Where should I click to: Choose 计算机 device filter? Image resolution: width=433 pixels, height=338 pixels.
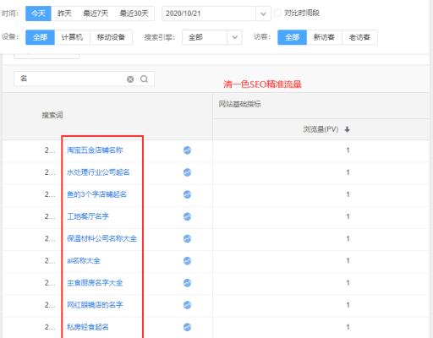click(x=72, y=37)
